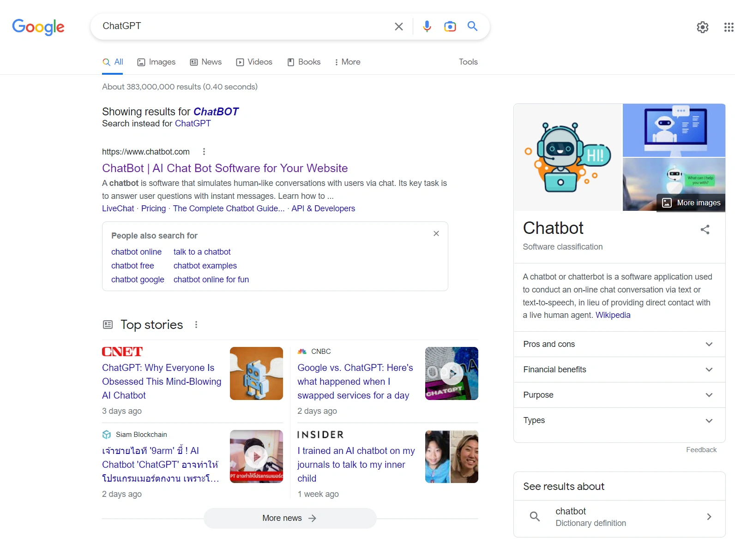Open the chatbot Dictionary definition row
Image resolution: width=735 pixels, height=549 pixels.
point(619,517)
